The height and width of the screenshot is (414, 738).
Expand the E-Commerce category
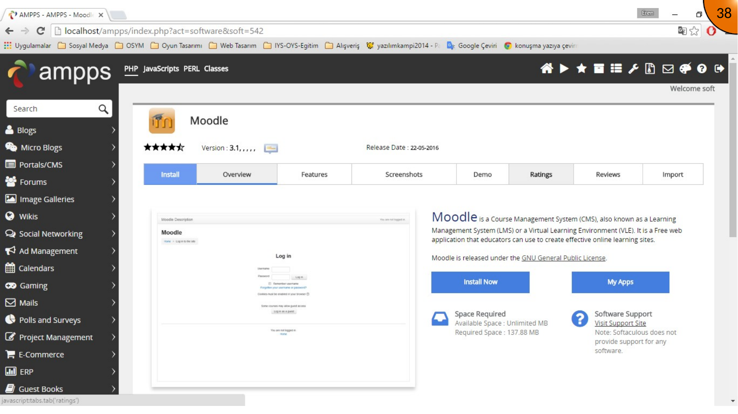tap(60, 355)
